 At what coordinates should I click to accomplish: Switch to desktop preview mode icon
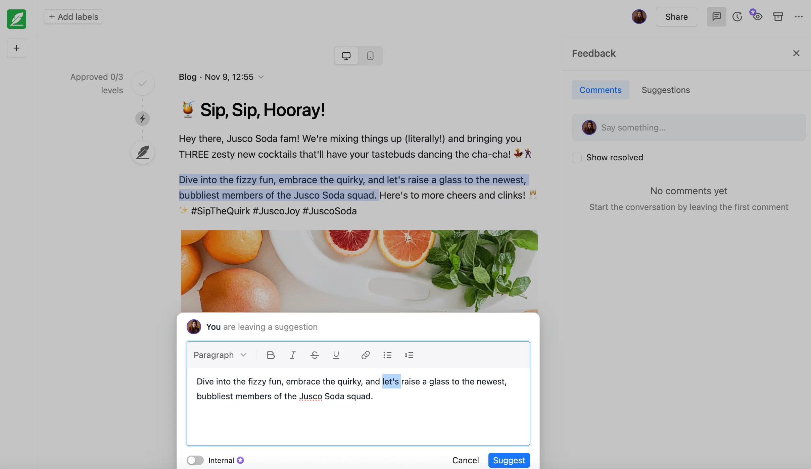pos(346,55)
